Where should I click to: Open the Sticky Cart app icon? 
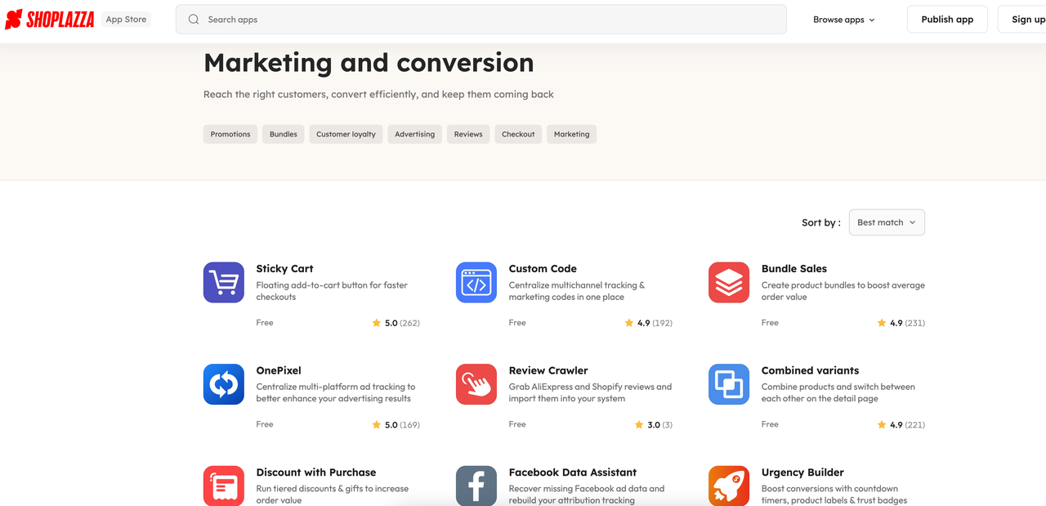tap(223, 282)
